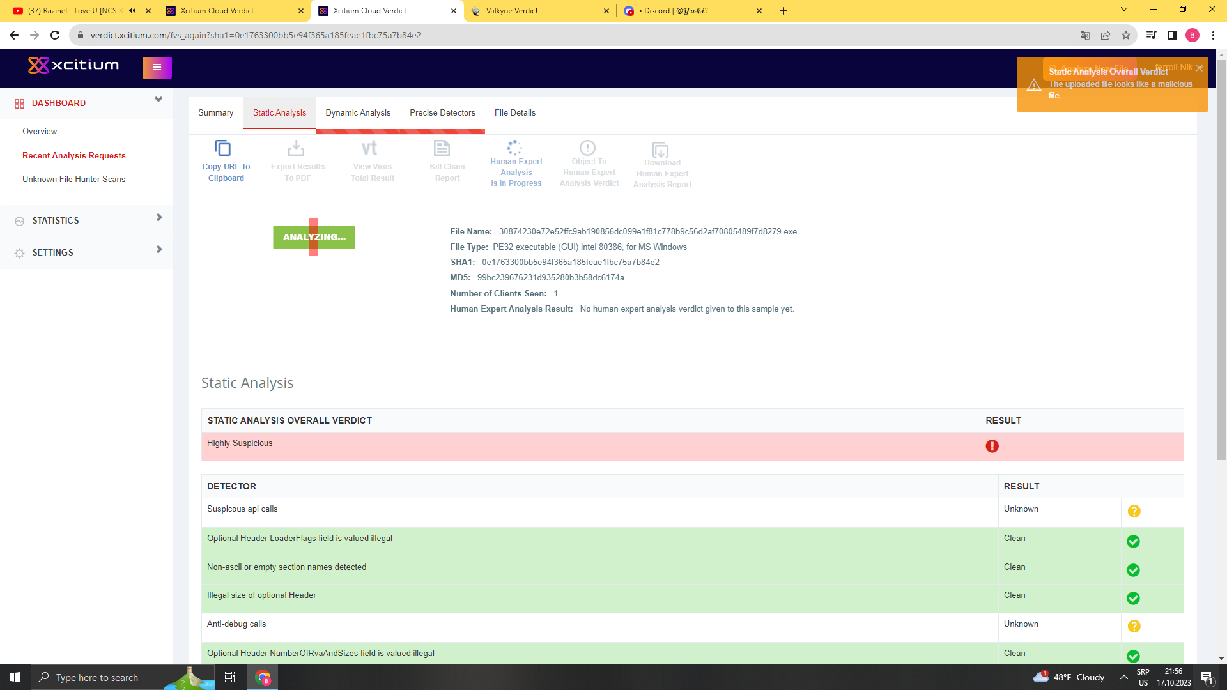Collapse the DASHBOARD sidebar section

(158, 100)
